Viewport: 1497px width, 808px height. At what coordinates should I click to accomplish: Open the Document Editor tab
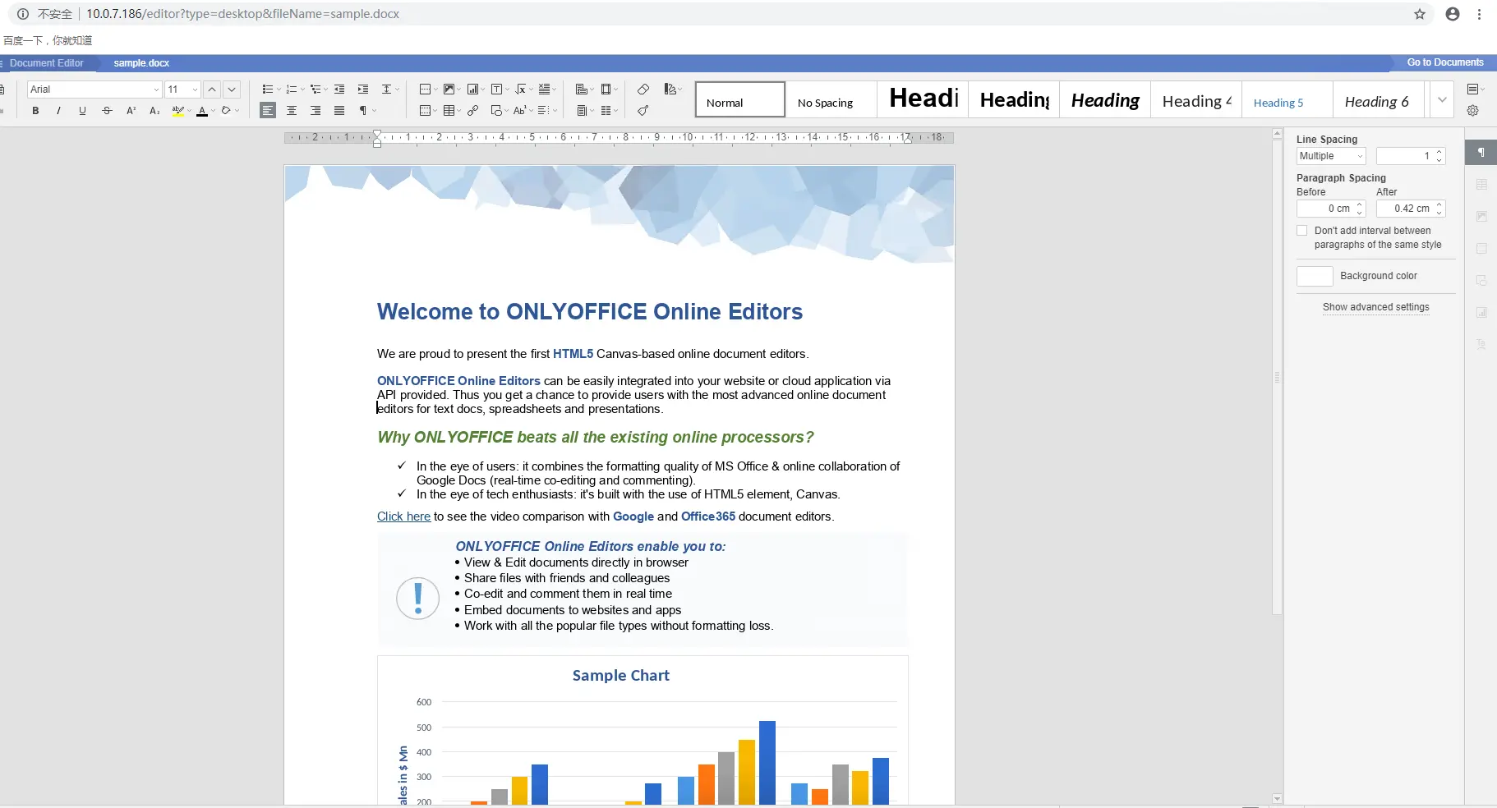click(x=47, y=63)
